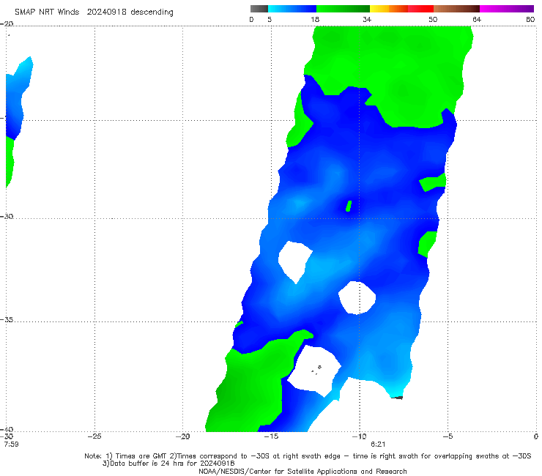Click the longitude axis label "-5"
The width and height of the screenshot is (542, 476).
pyautogui.click(x=448, y=436)
